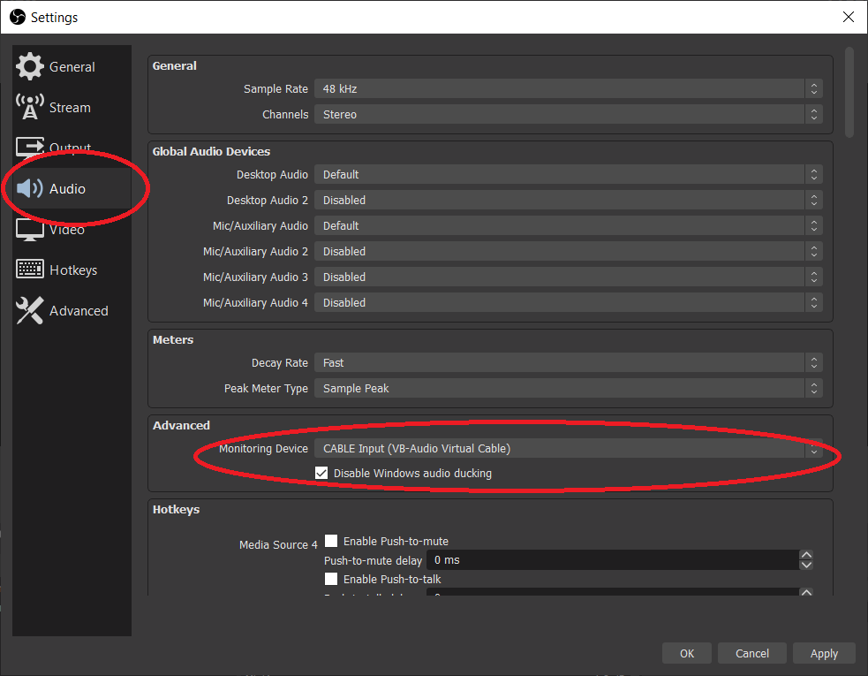This screenshot has width=868, height=676.
Task: Click the Meters section heading
Action: tap(173, 339)
